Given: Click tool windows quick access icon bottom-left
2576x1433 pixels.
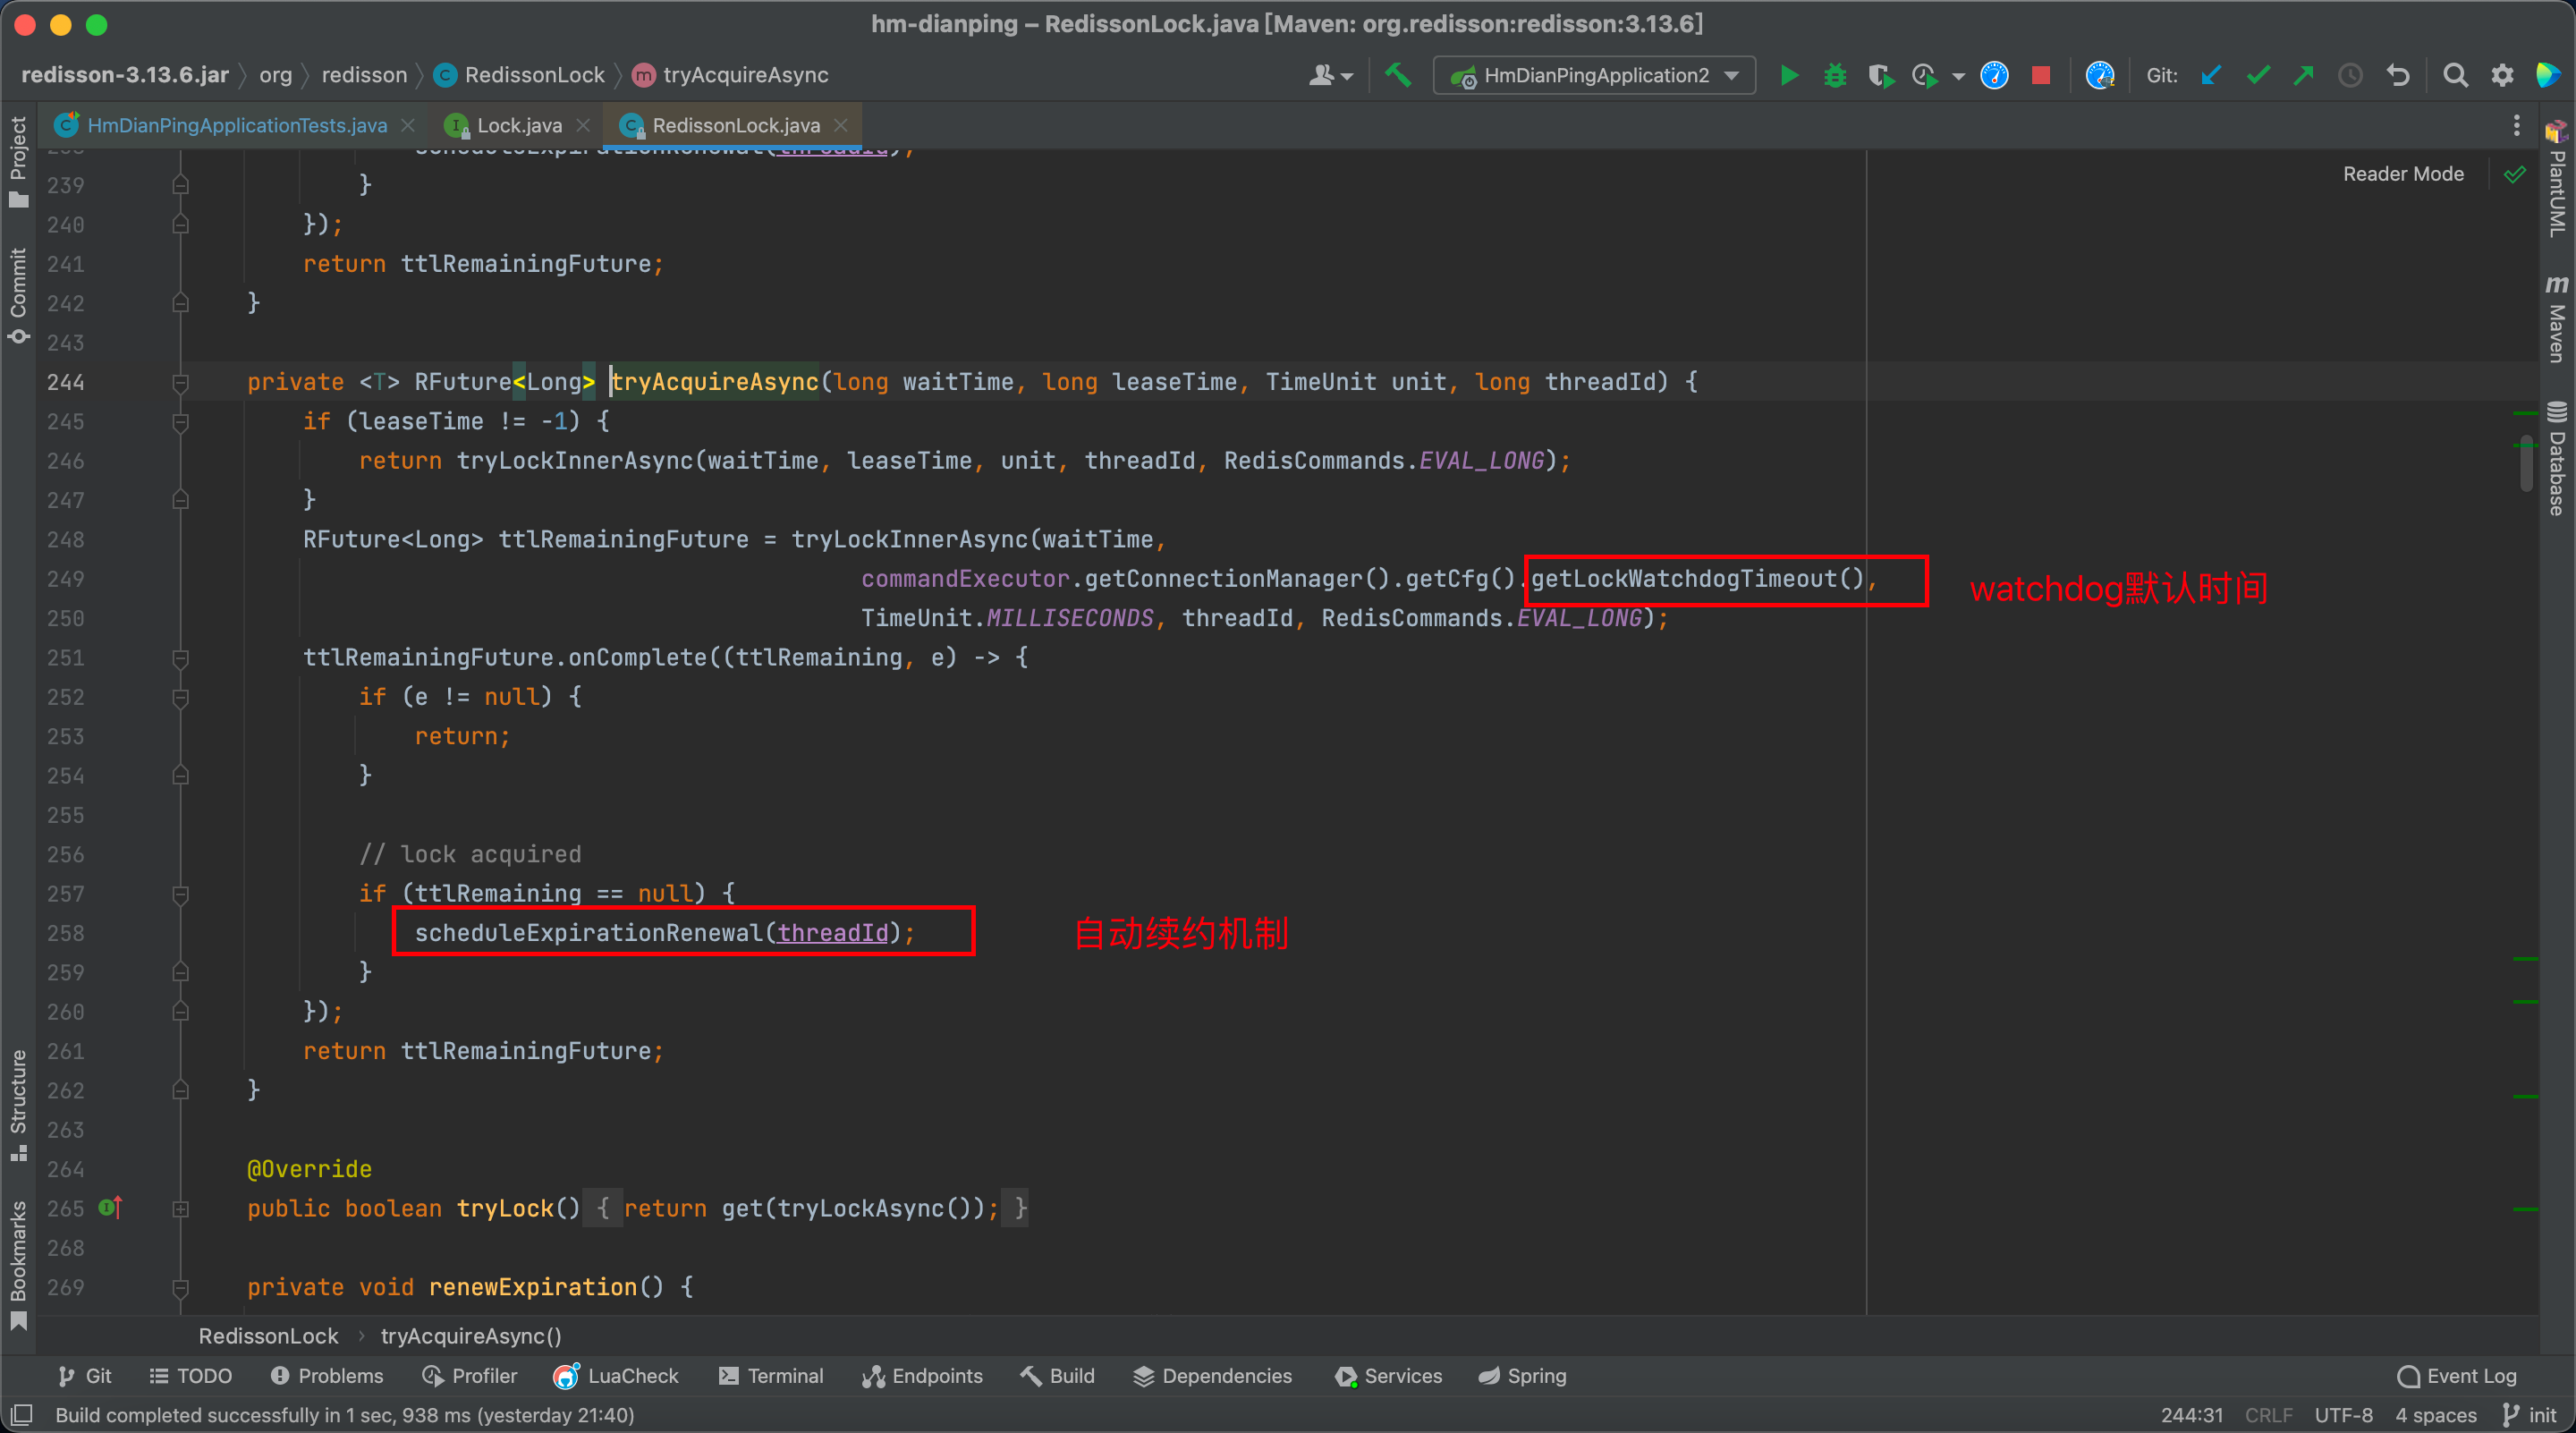Looking at the screenshot, I should pos(21,1414).
